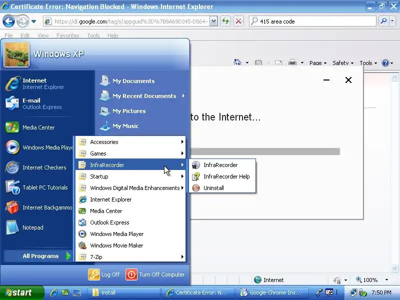Choose Uninstall in InfraRecorder submenu

[221, 188]
